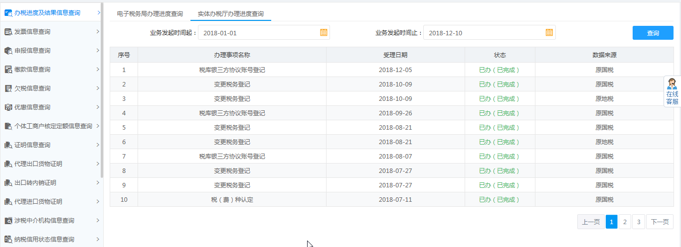
Task: Open 纳税信用状态信息查询 menu item
Action: point(44,240)
